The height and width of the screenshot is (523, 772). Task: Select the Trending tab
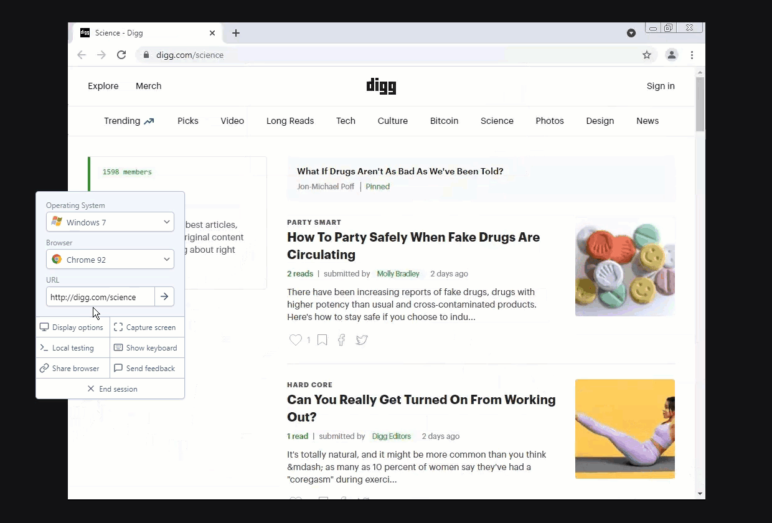point(129,121)
